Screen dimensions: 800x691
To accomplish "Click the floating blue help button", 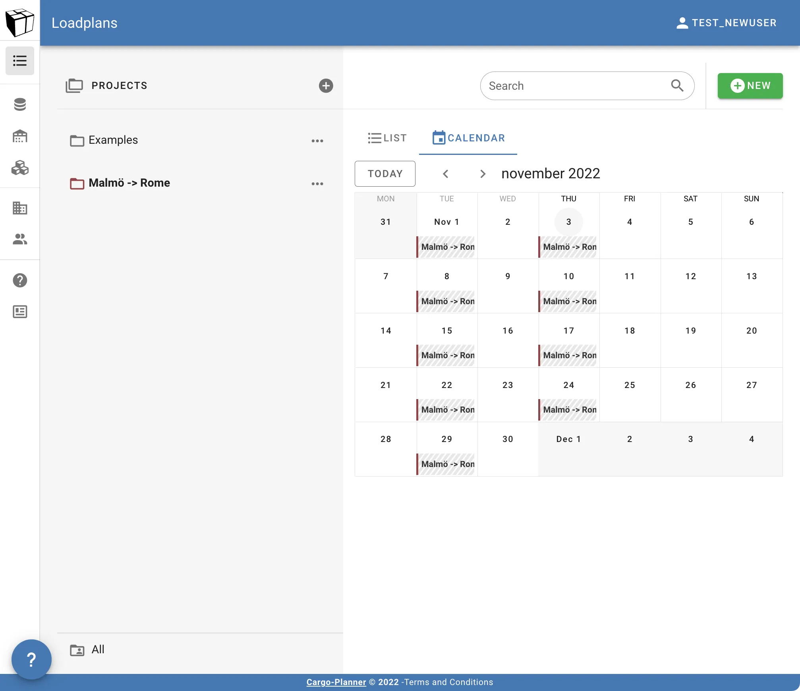I will pos(31,659).
